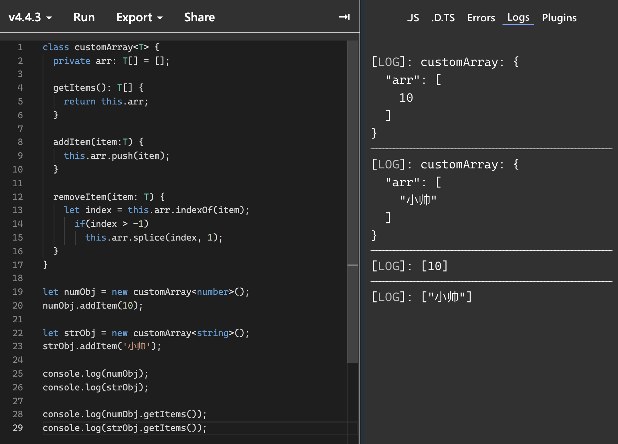The width and height of the screenshot is (618, 444).
Task: Click the "小帅" value inside second log's arr
Action: coord(418,200)
